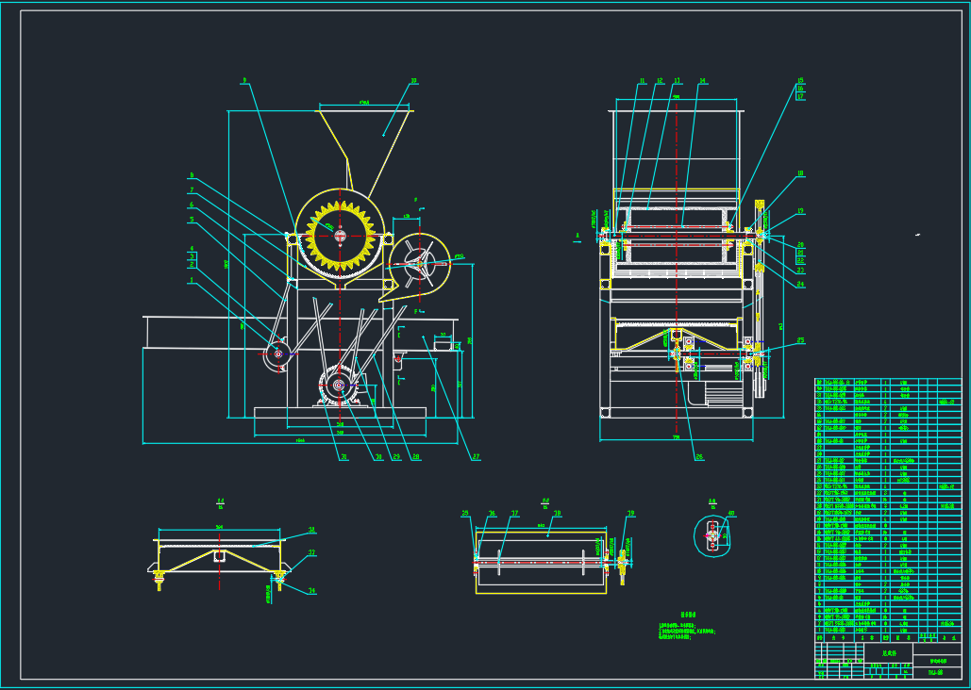
Task: Click part callout number 7
Action: tap(192, 190)
